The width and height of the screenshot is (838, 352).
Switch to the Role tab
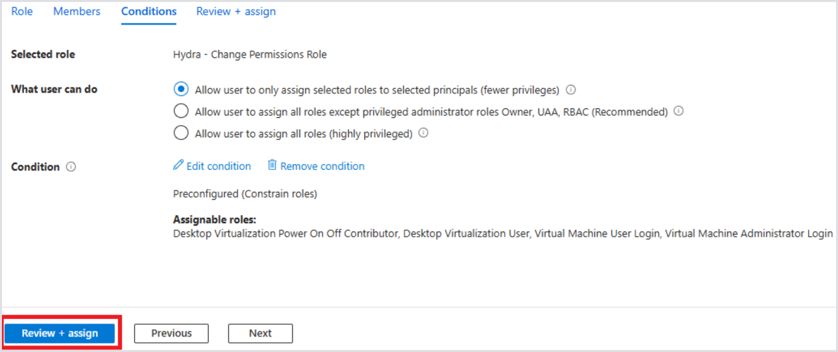click(x=22, y=12)
